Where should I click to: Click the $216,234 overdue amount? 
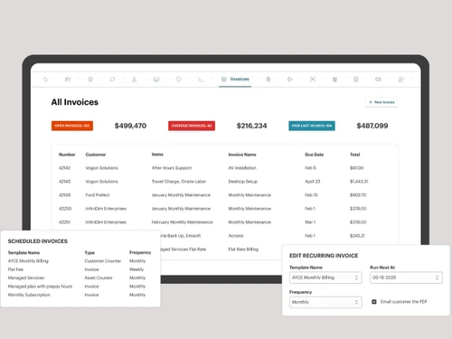point(251,126)
